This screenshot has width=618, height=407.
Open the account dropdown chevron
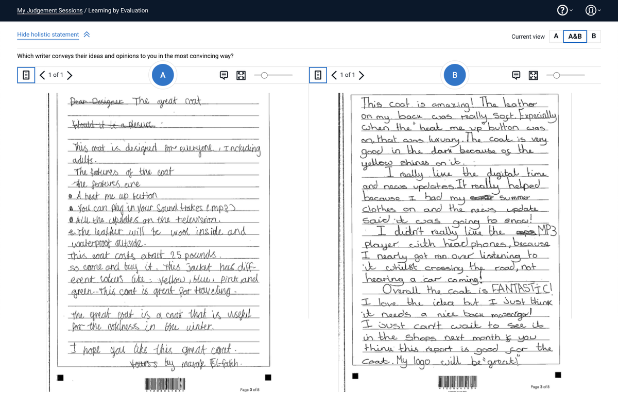click(599, 10)
